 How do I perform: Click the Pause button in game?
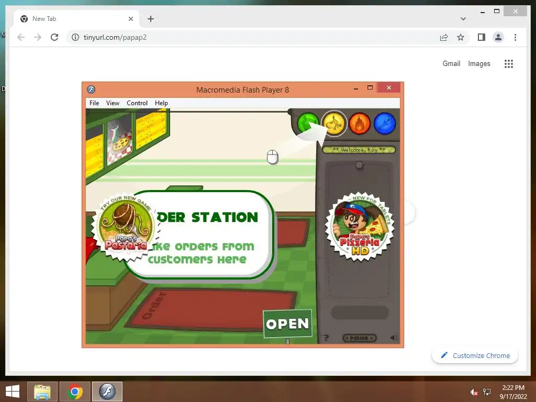[x=359, y=338]
